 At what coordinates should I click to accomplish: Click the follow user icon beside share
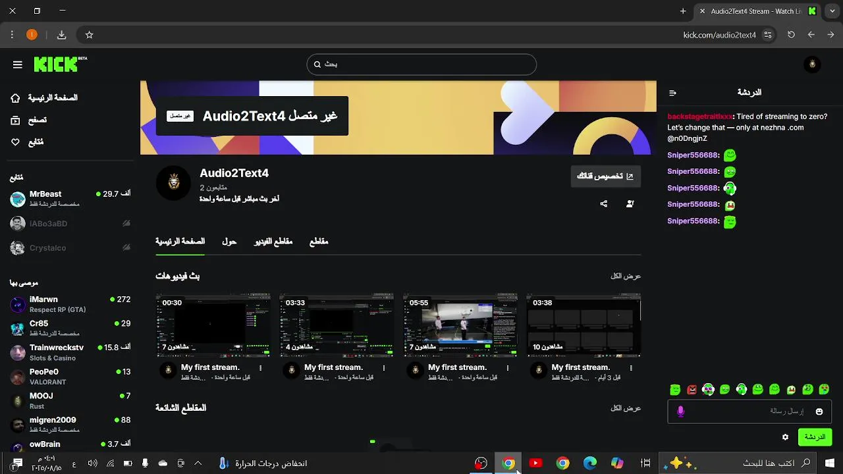[x=630, y=204]
